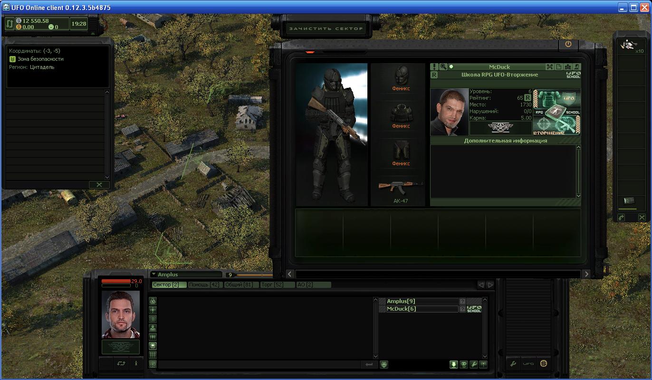Screen dimensions: 652x380
Task: Click next chat tabs arrow
Action: (490, 285)
